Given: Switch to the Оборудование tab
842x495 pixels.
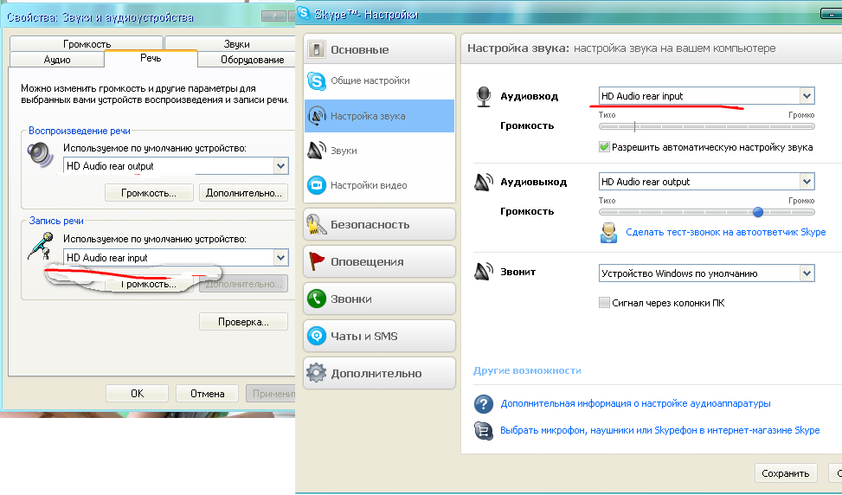Looking at the screenshot, I should 247,60.
